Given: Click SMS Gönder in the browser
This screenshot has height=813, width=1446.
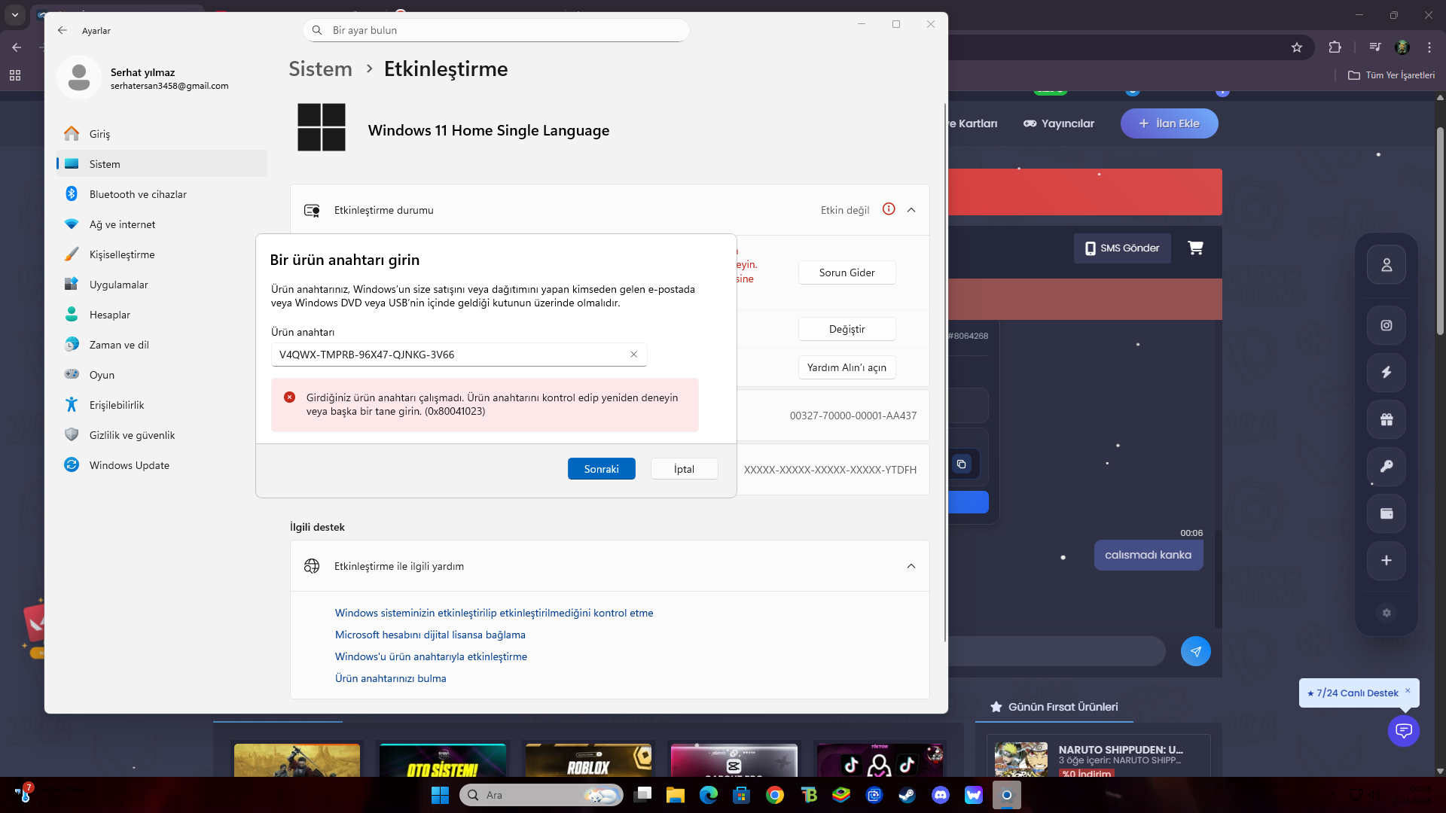Looking at the screenshot, I should [x=1122, y=248].
